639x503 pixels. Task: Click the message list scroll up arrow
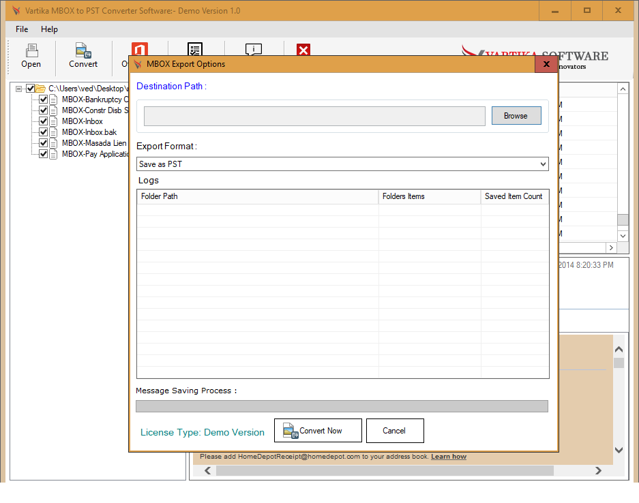pyautogui.click(x=623, y=89)
